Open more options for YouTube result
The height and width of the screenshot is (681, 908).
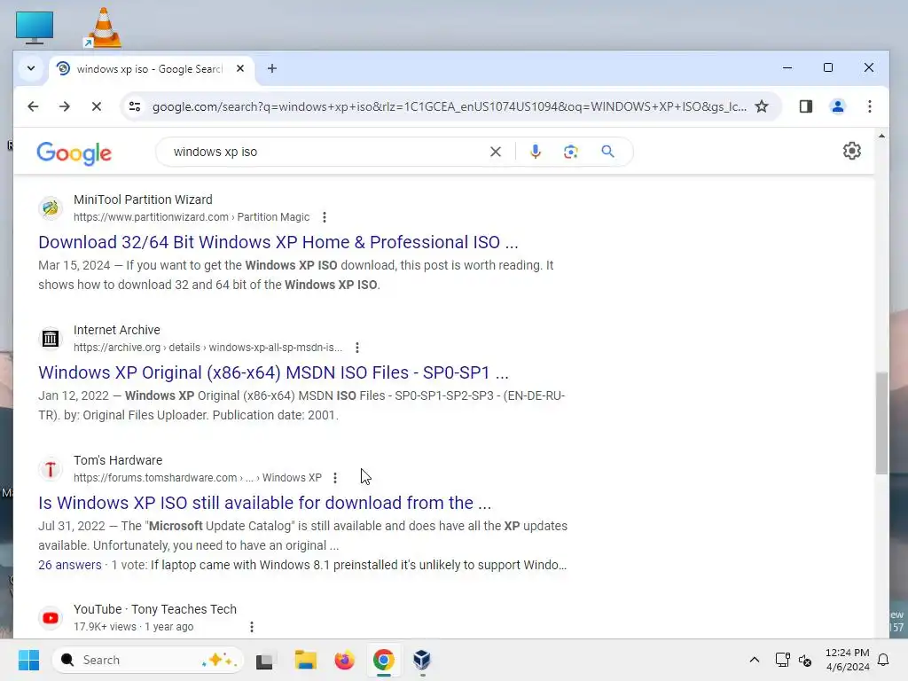click(x=251, y=627)
